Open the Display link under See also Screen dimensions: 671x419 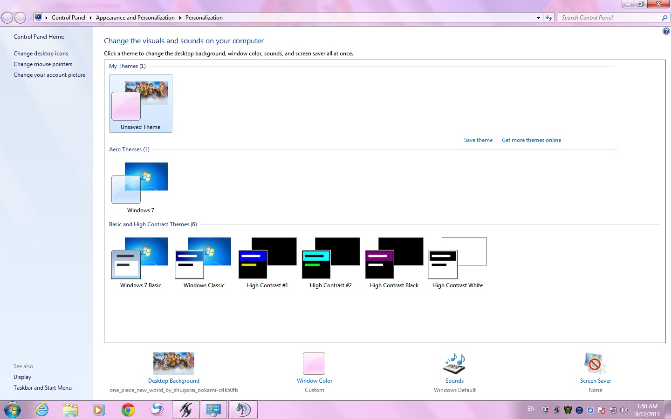22,377
